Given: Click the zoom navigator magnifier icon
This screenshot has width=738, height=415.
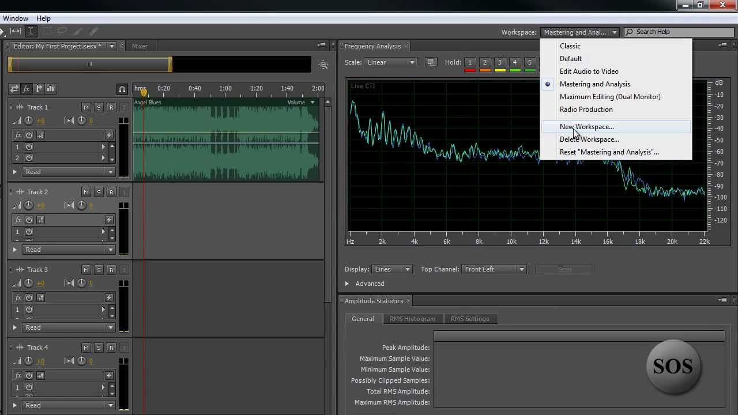Looking at the screenshot, I should (x=323, y=65).
